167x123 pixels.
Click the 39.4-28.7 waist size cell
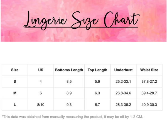click(x=149, y=93)
